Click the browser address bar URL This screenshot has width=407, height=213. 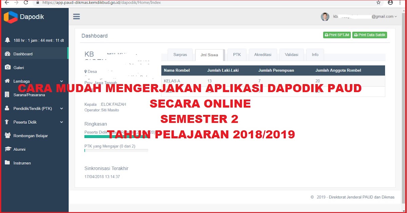pyautogui.click(x=102, y=2)
